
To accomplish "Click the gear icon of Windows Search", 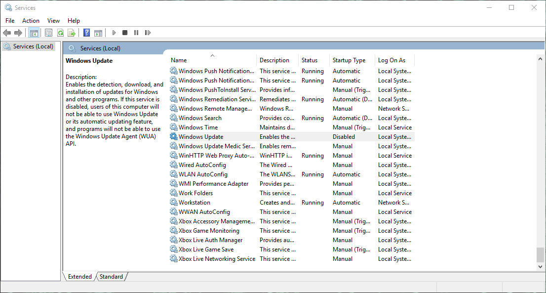I will pyautogui.click(x=173, y=118).
